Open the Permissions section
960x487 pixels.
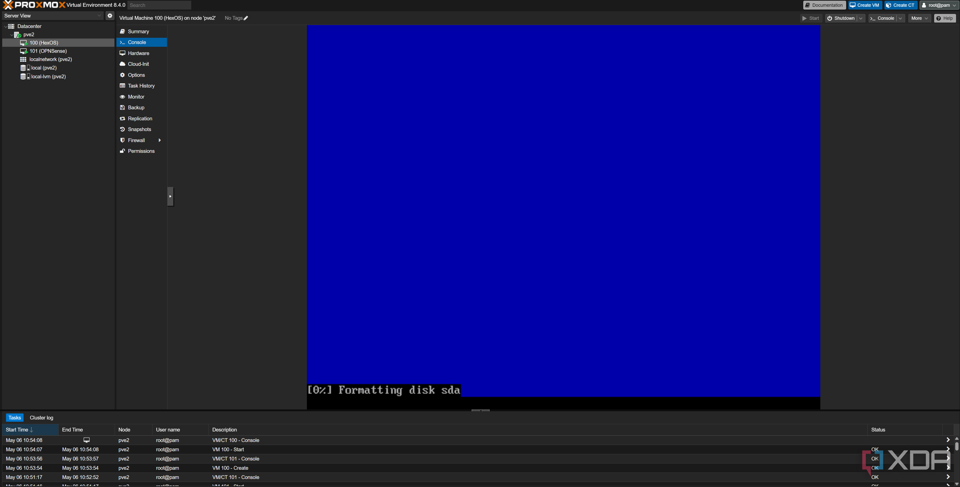coord(142,151)
